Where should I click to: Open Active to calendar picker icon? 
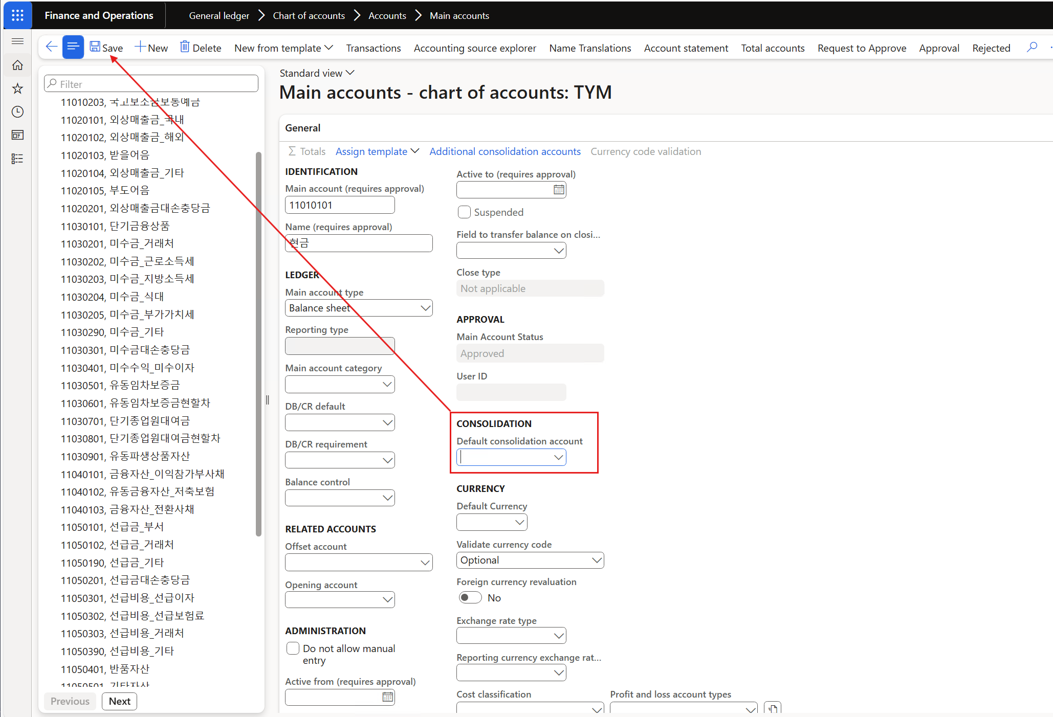(x=559, y=190)
